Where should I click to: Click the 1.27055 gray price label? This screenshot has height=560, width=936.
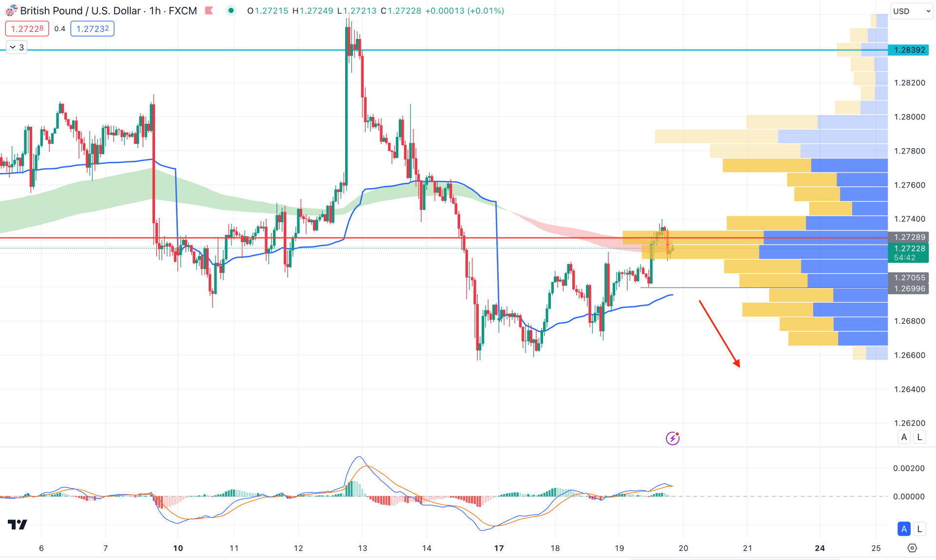(x=909, y=277)
